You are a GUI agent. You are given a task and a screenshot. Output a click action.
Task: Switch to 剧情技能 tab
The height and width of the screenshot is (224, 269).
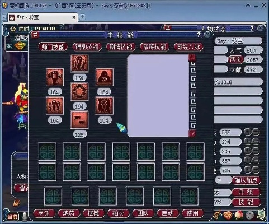click(121, 46)
